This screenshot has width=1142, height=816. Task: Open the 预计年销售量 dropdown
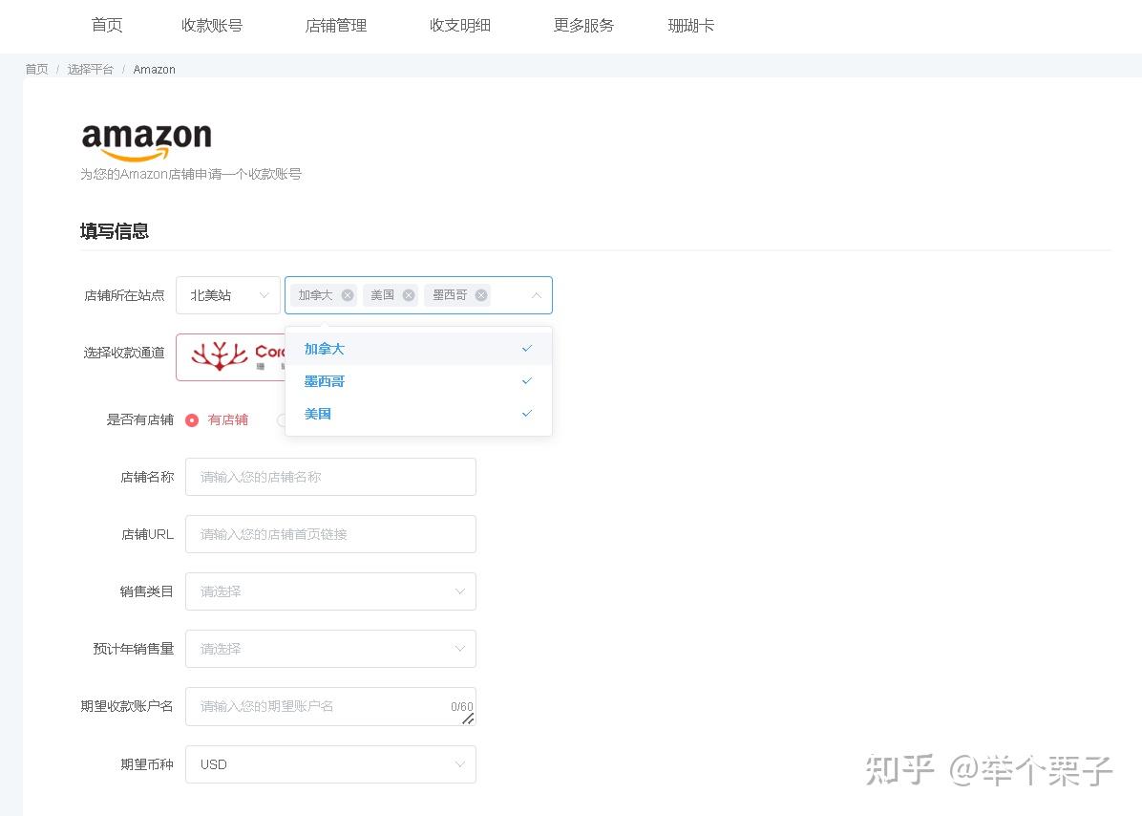(330, 649)
